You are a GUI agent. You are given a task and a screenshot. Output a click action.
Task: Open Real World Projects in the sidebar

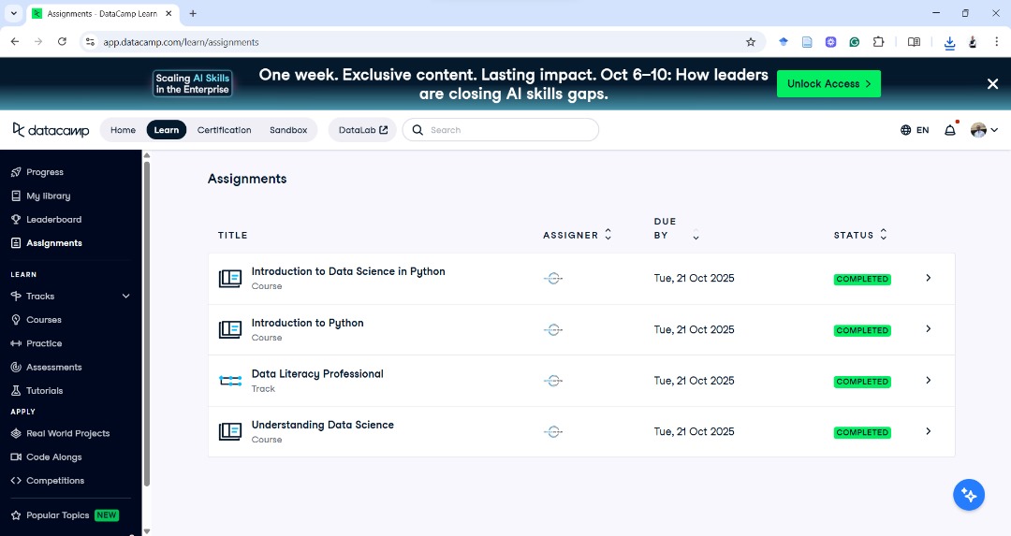pyautogui.click(x=67, y=433)
